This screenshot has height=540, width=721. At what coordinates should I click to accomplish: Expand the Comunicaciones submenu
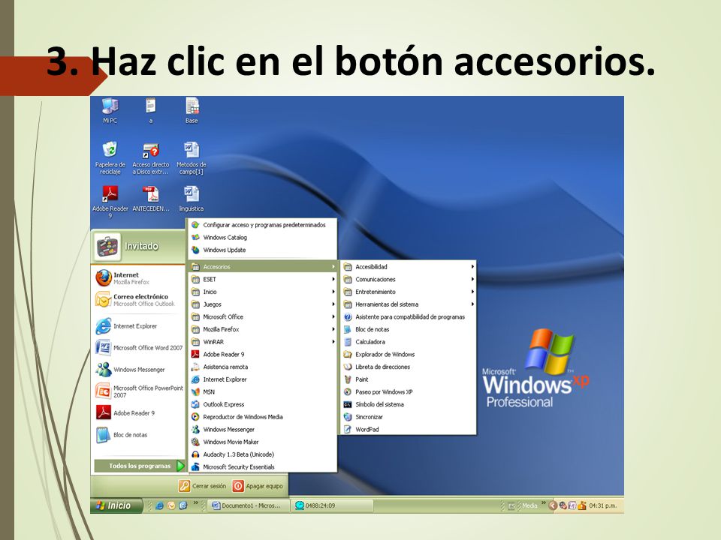(x=408, y=279)
